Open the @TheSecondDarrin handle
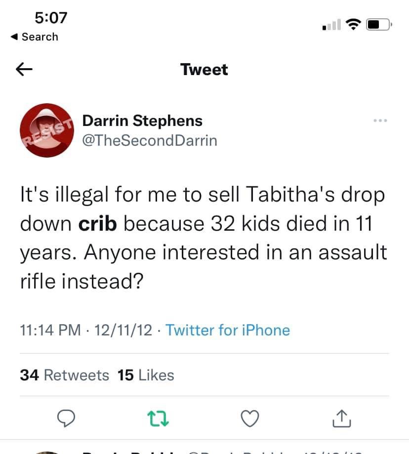The width and height of the screenshot is (409, 454). pos(149,140)
